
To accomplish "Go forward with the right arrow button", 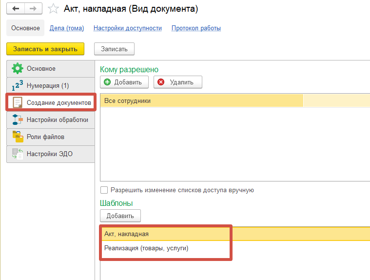I will click(x=33, y=9).
